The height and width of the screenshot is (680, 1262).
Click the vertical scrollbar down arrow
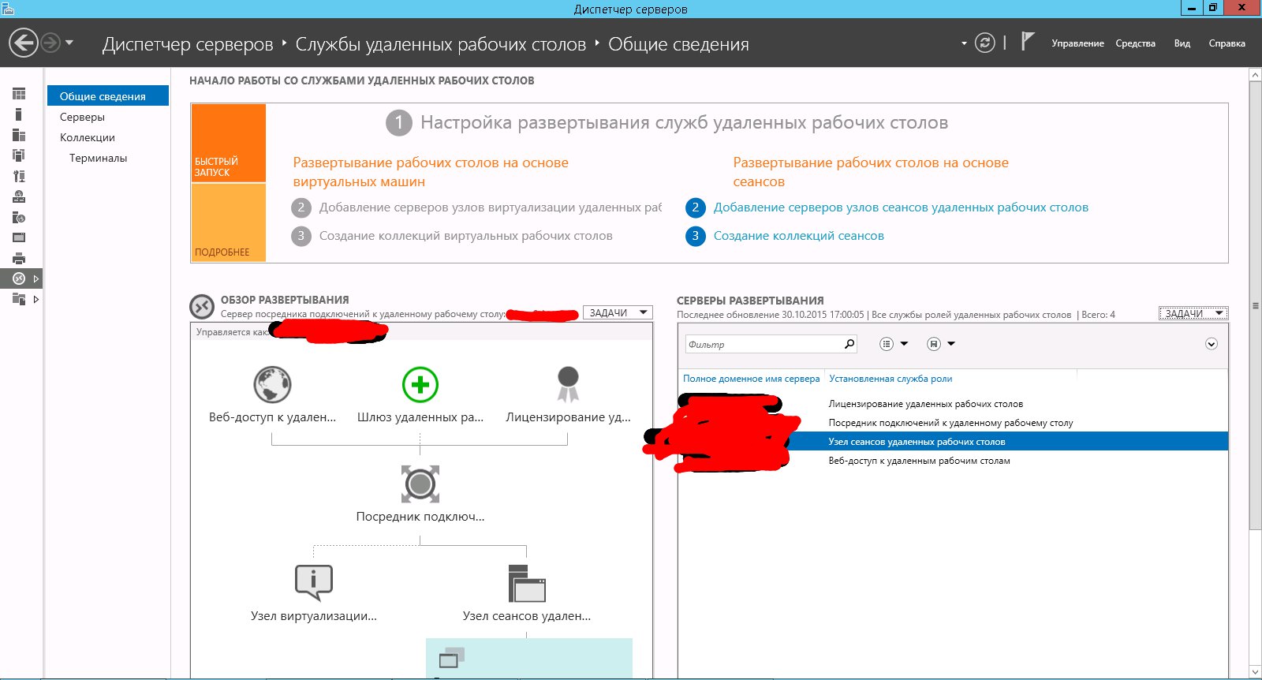(1255, 672)
